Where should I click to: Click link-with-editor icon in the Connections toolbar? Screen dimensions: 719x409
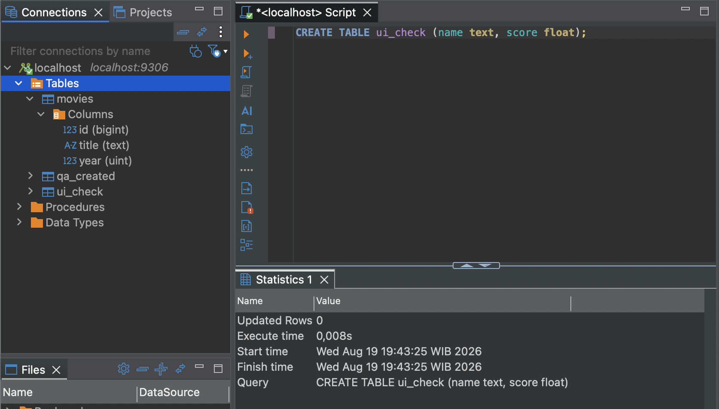click(x=202, y=32)
